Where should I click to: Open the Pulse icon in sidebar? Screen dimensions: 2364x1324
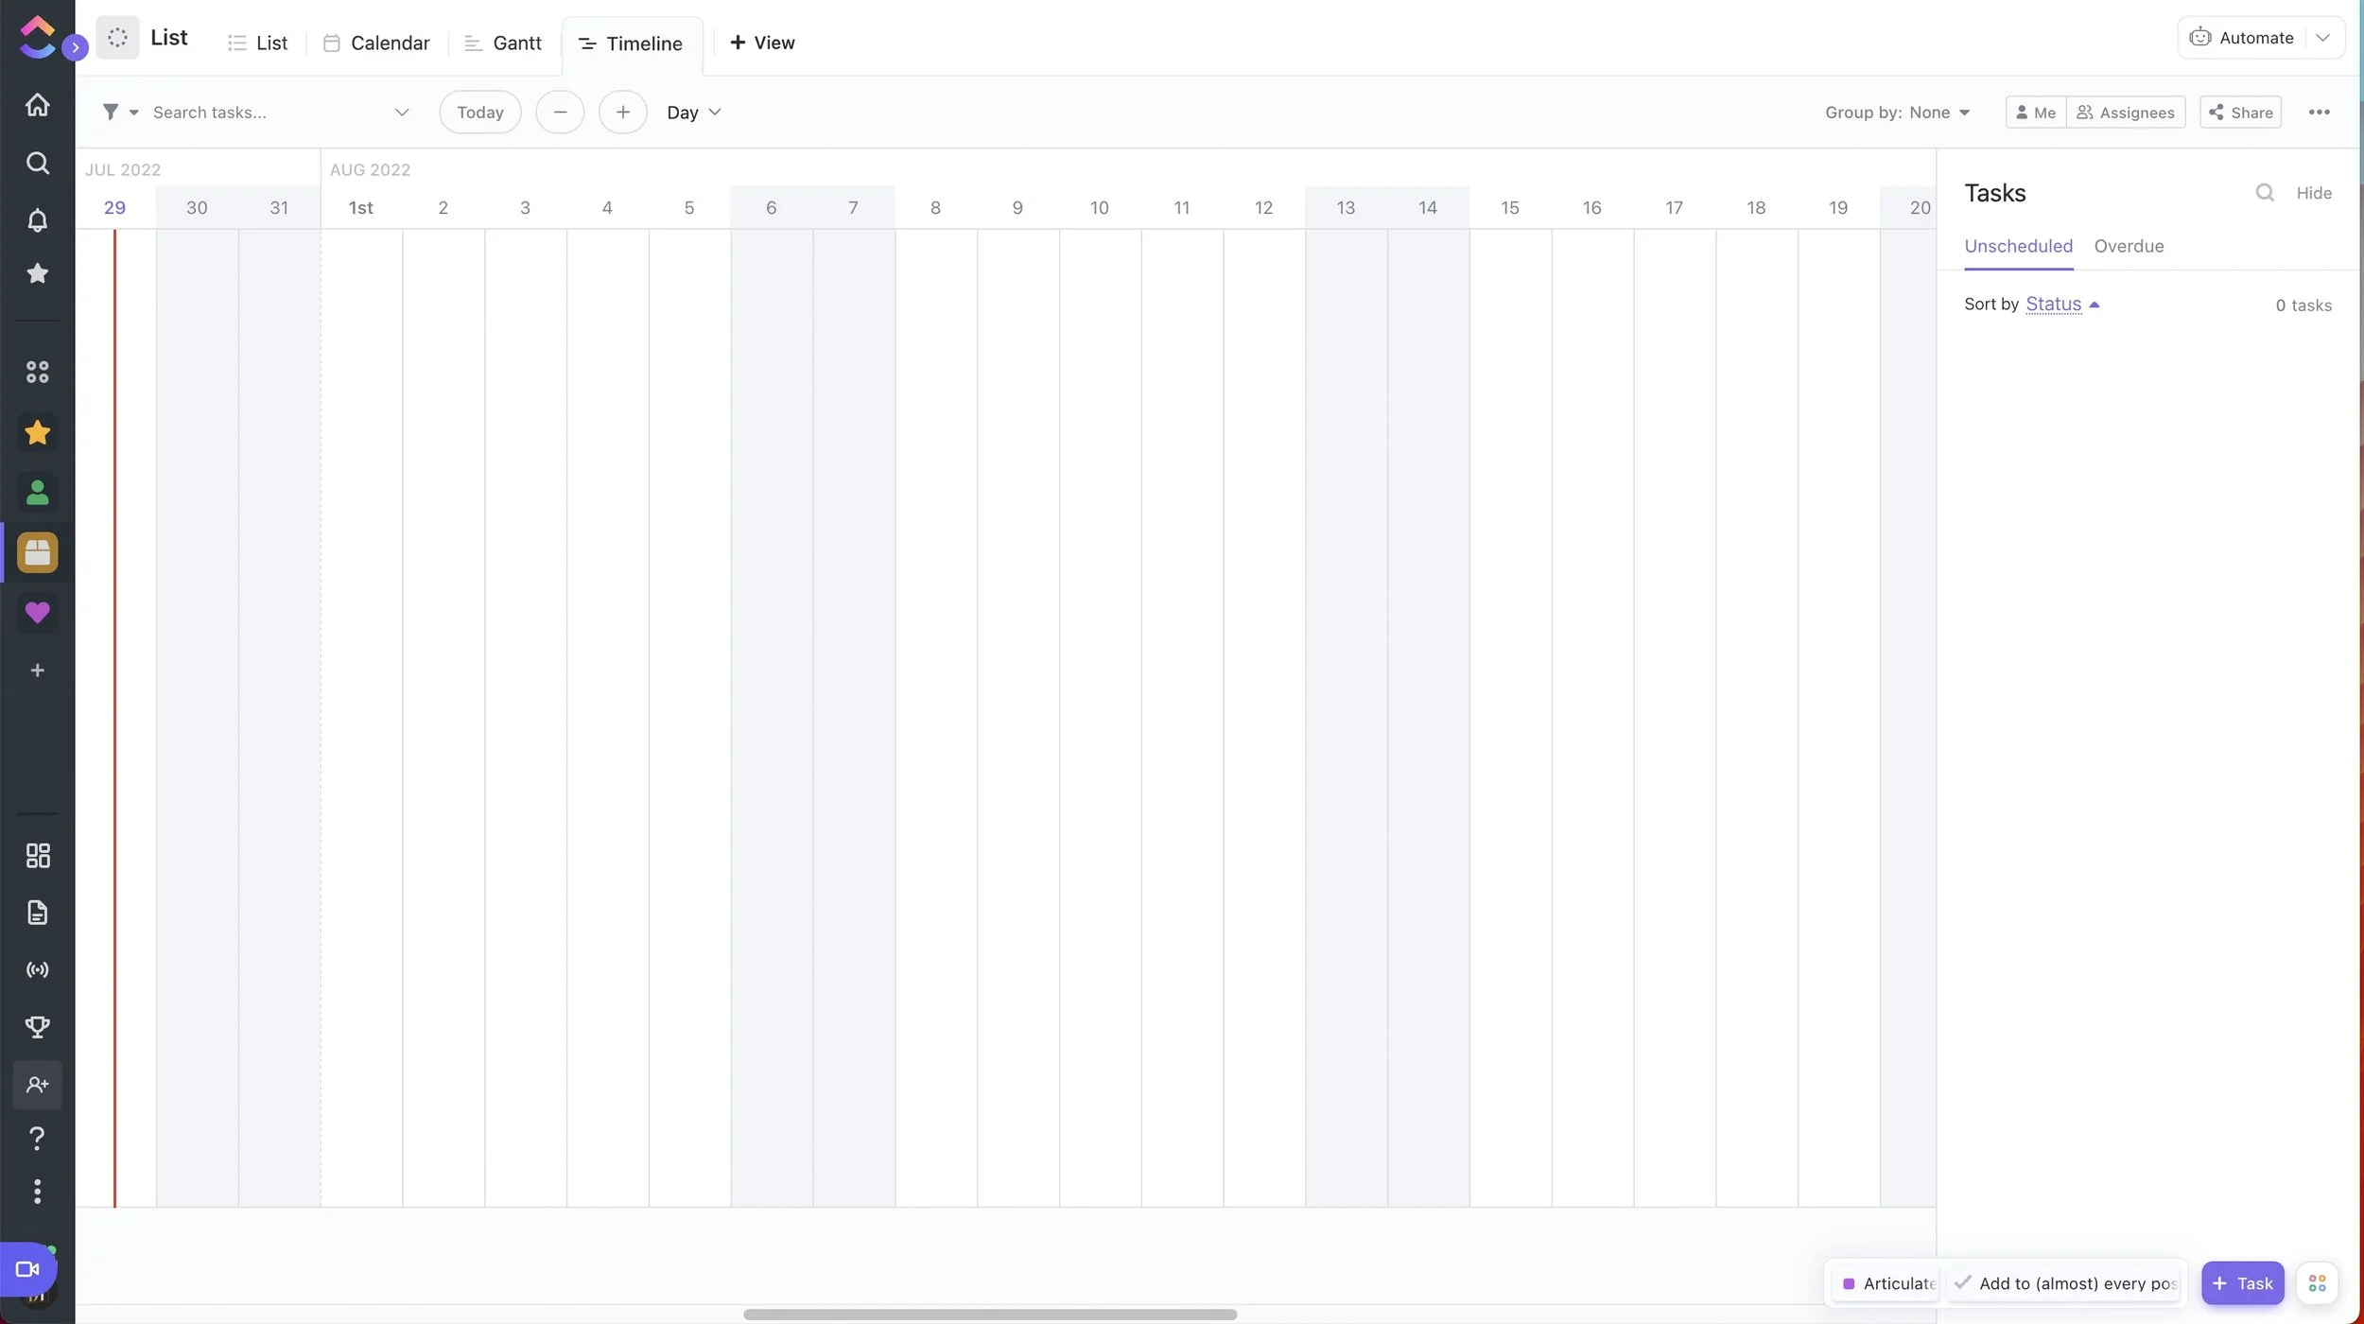tap(37, 970)
